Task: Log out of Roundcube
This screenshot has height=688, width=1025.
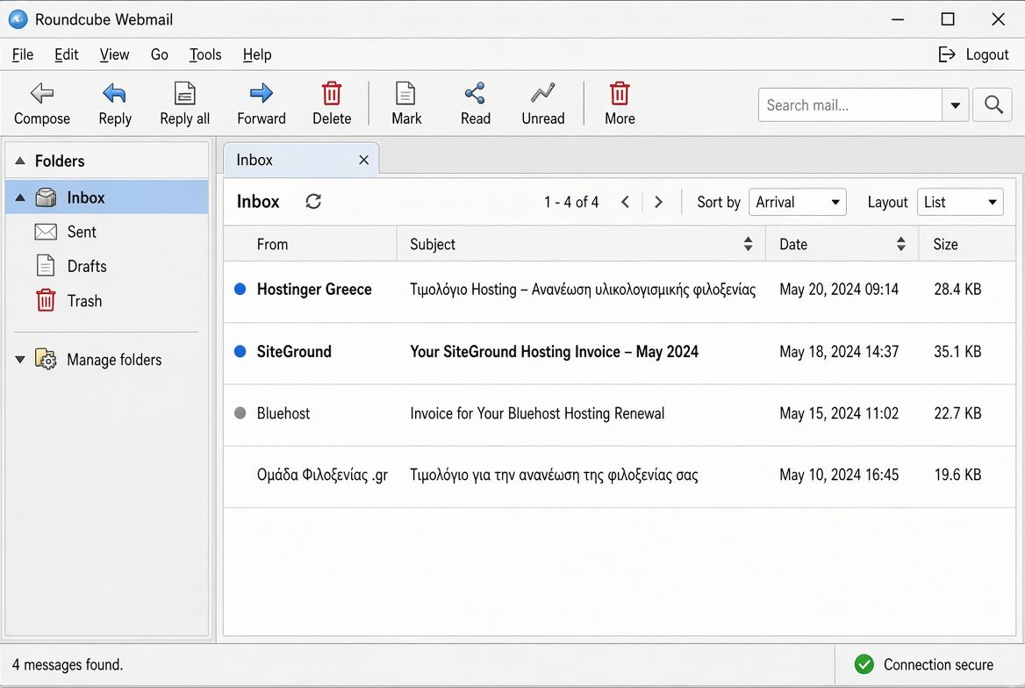Action: [973, 54]
